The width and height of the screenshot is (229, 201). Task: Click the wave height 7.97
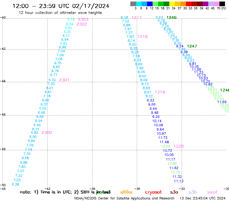tap(128, 29)
